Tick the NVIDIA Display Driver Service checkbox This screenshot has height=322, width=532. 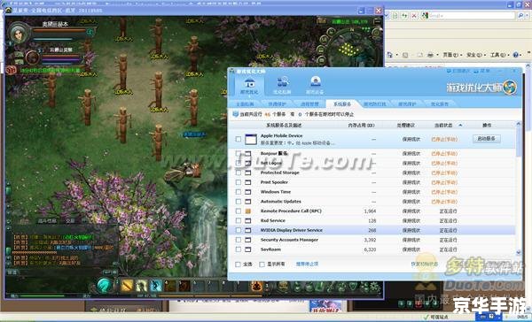[x=239, y=230]
